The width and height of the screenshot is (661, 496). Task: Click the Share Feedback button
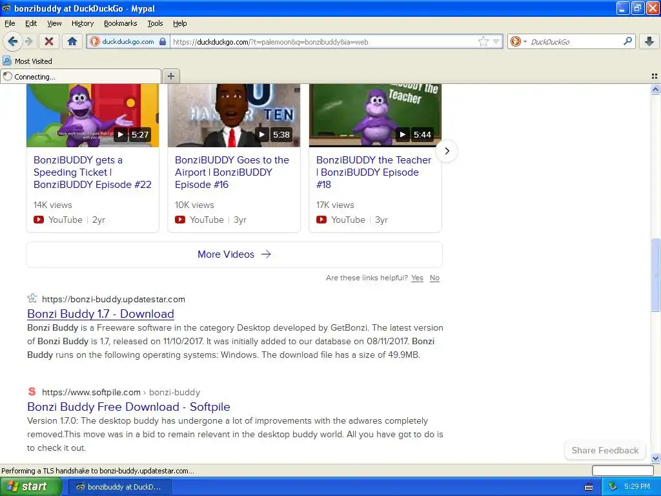[605, 450]
